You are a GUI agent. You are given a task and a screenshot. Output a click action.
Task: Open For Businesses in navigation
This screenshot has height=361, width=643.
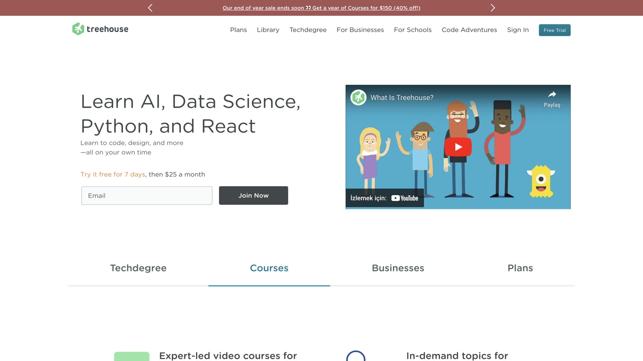pos(360,30)
